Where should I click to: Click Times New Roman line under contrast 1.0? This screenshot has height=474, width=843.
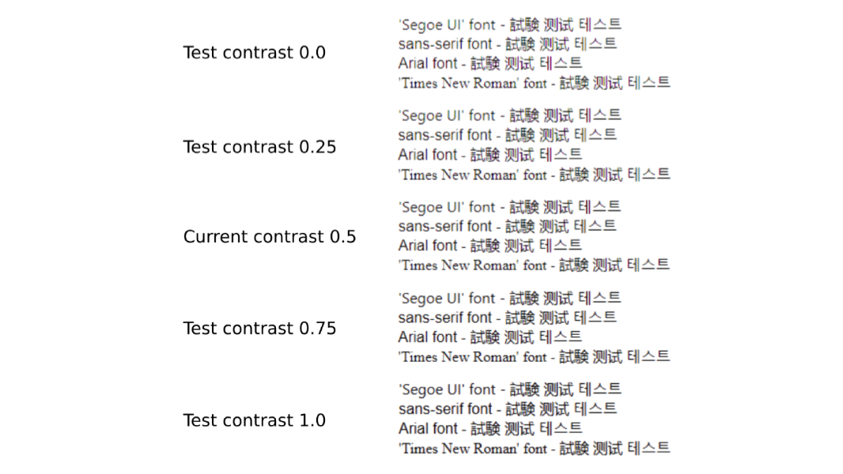[535, 448]
